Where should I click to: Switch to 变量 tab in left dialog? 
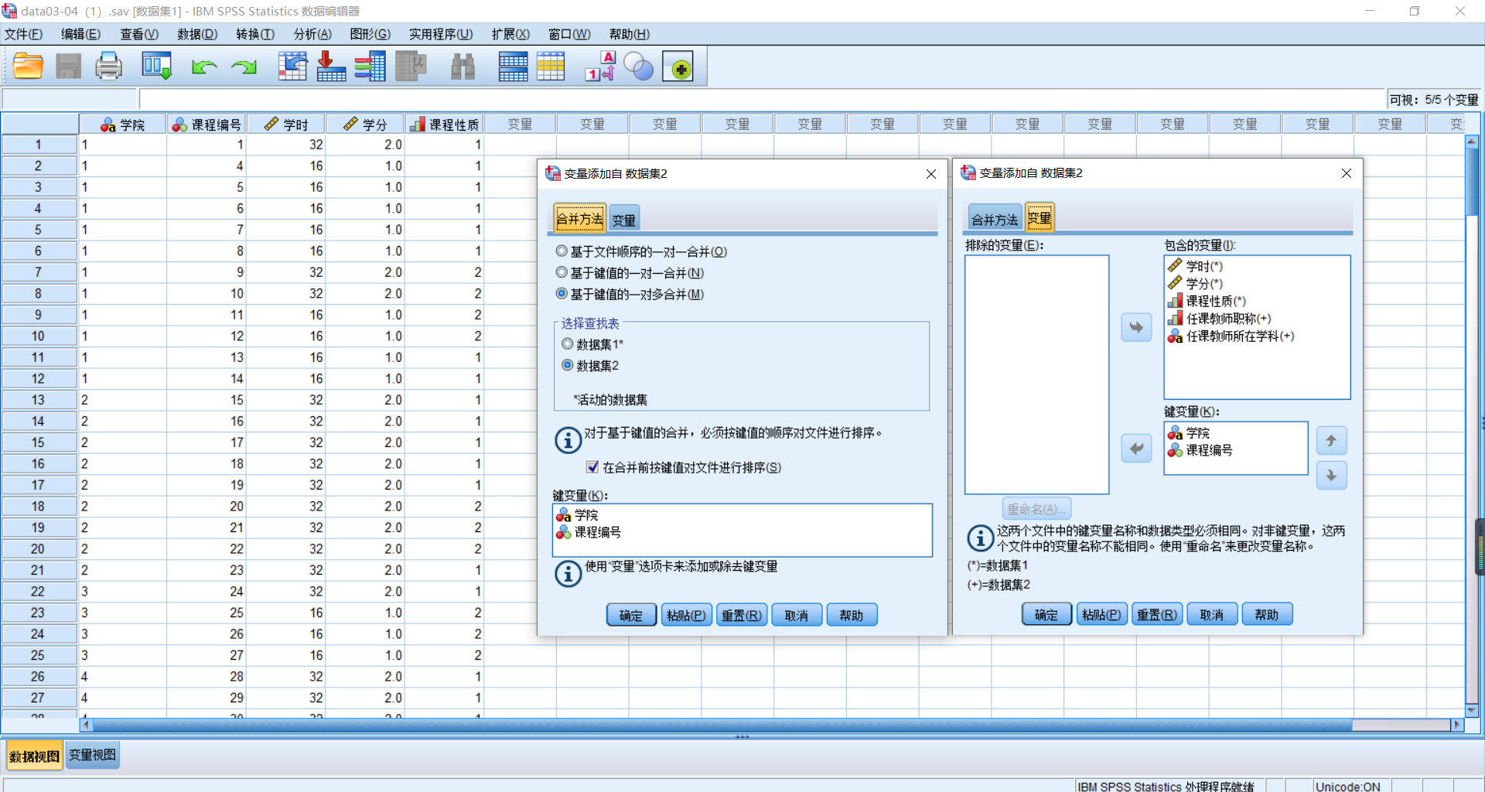[x=623, y=220]
